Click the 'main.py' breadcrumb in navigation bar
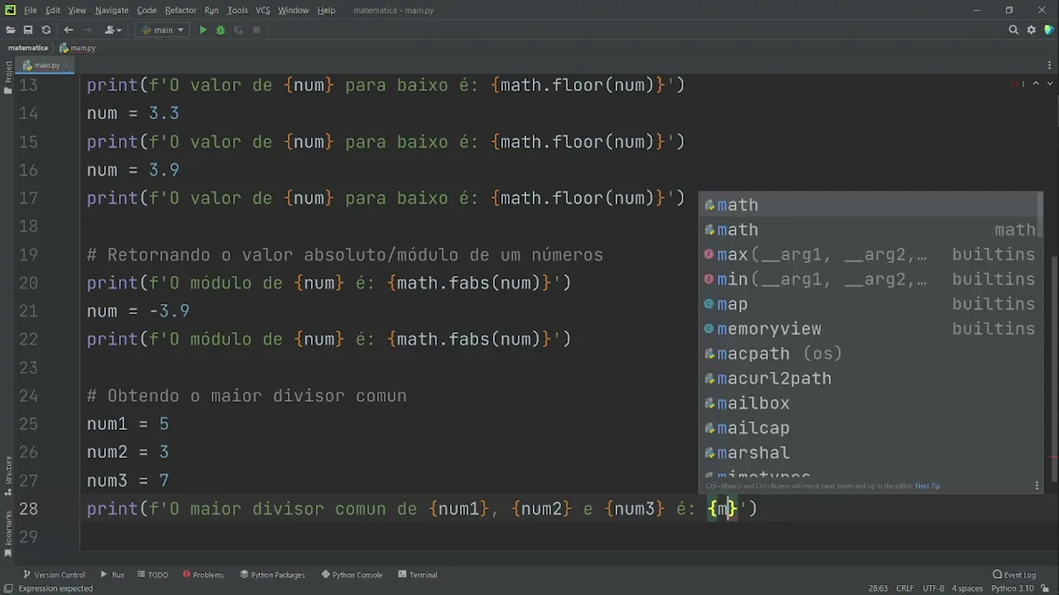This screenshot has width=1059, height=595. coord(78,48)
